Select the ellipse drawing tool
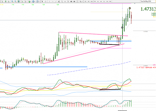 tap(71, 2)
